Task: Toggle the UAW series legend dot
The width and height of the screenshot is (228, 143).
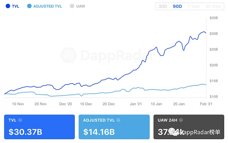Action: [x=72, y=6]
